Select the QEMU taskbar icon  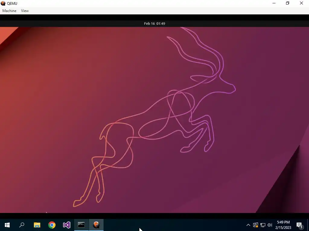click(x=96, y=225)
